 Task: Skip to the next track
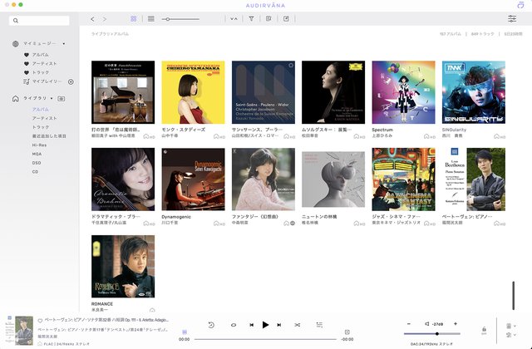(x=281, y=325)
